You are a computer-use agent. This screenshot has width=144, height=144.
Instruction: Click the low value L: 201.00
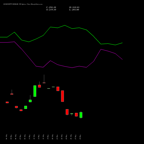[74, 10]
